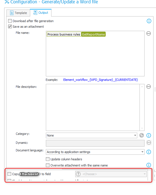Viewport: 156px width, 195px height.
Task: Switch to the Template tab
Action: click(18, 13)
